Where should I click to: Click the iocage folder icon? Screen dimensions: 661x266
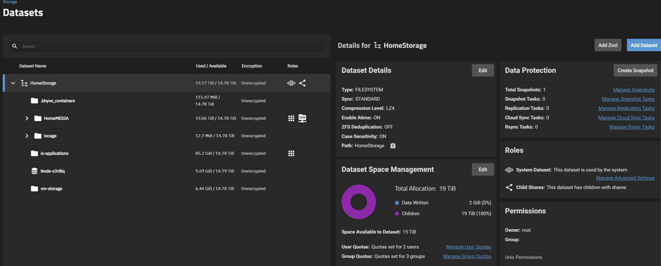[x=38, y=136]
